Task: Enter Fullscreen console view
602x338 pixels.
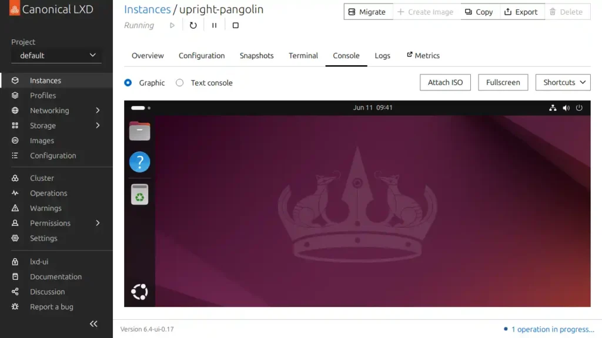Action: point(503,82)
